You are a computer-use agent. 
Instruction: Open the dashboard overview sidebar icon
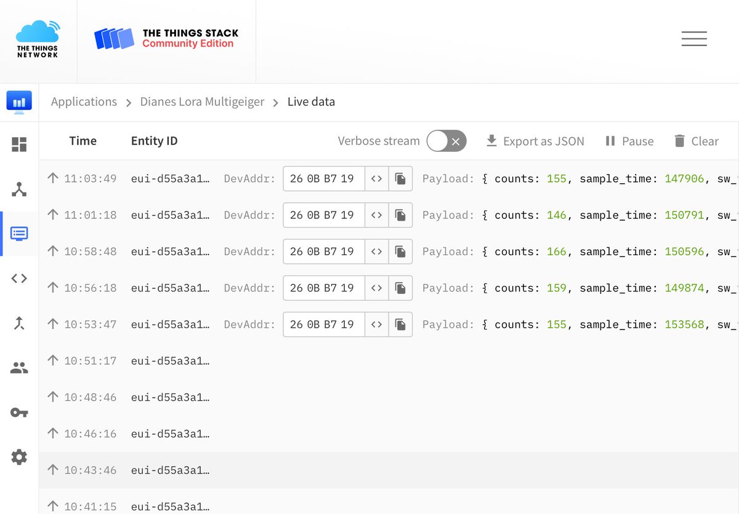(x=19, y=144)
